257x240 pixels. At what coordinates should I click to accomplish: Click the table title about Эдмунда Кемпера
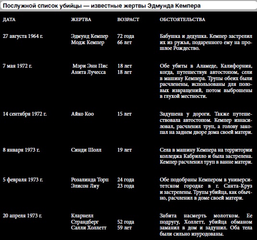(102, 6)
